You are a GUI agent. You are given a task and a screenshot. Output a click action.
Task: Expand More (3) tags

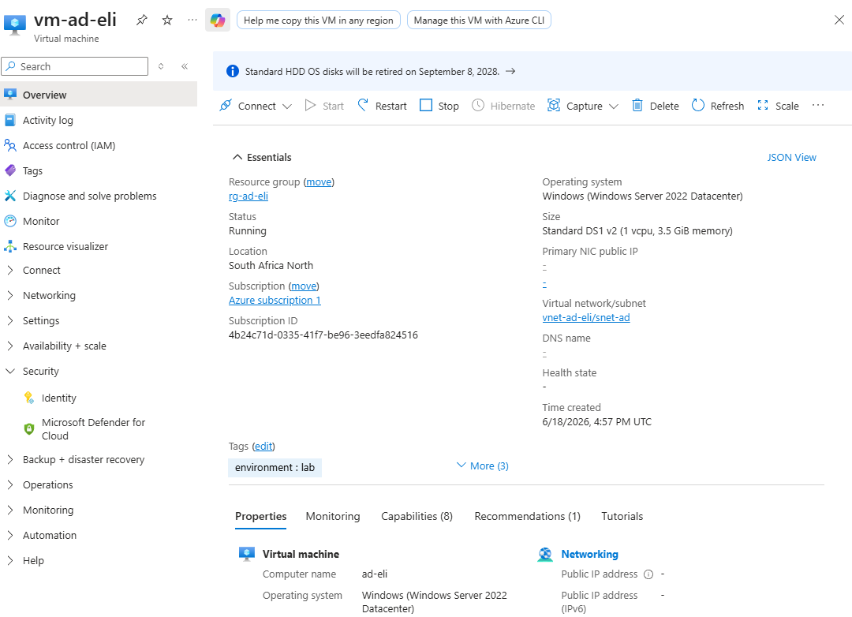(483, 466)
